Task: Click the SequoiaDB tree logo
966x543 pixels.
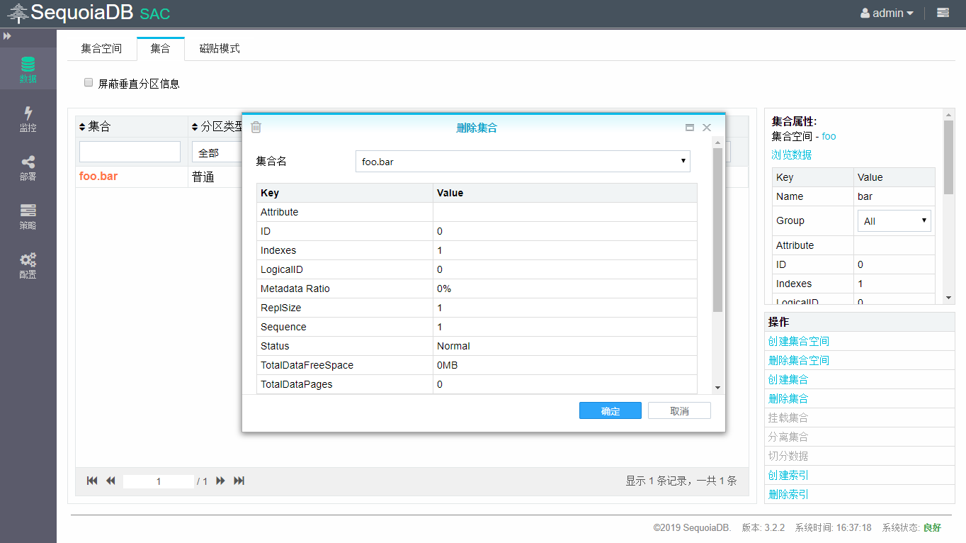Action: point(17,13)
